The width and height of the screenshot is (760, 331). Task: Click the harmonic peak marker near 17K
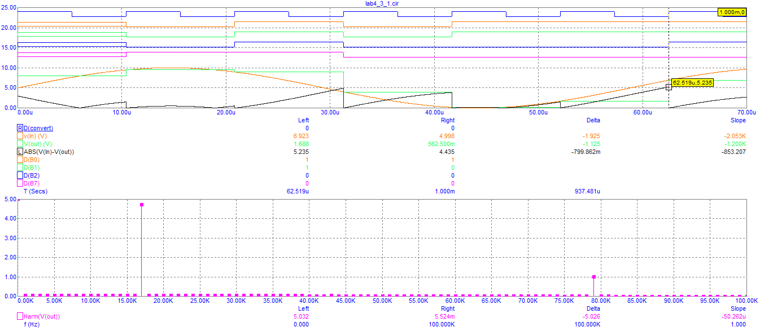pos(142,205)
